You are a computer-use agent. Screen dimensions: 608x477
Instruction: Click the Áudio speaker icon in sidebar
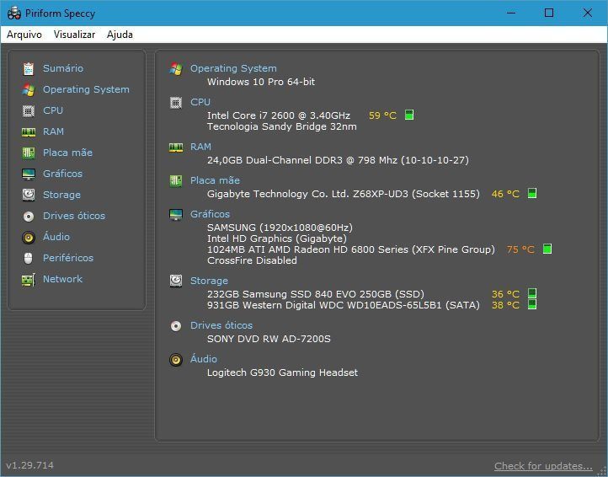click(x=29, y=237)
